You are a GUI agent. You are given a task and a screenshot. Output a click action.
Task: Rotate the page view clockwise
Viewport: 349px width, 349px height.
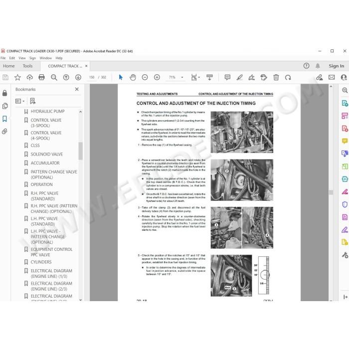(x=288, y=77)
